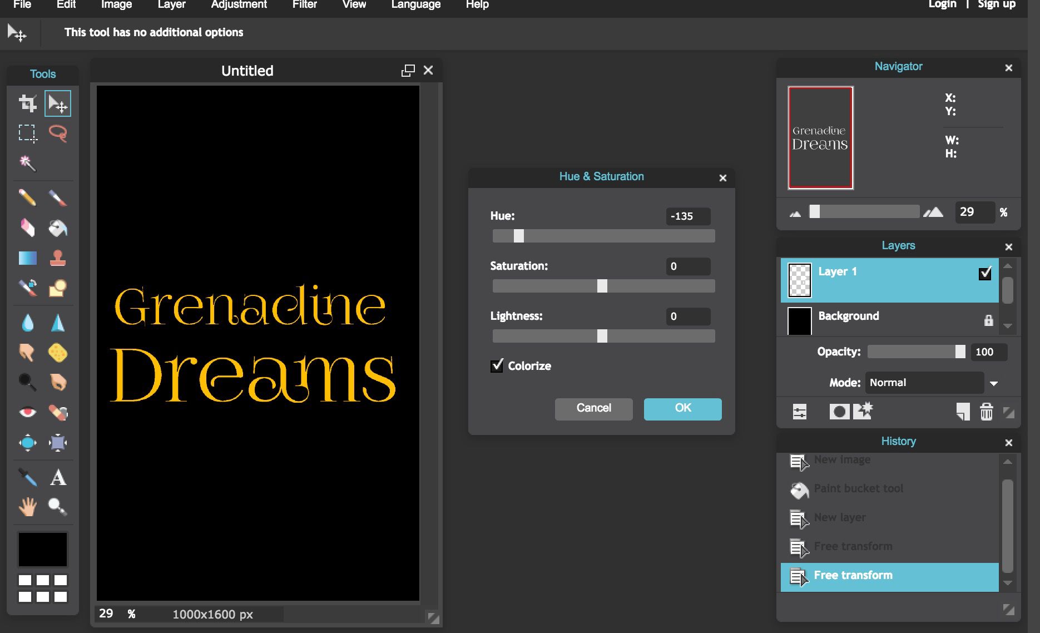Click the Background layer lock icon
1040x633 pixels.
[988, 320]
